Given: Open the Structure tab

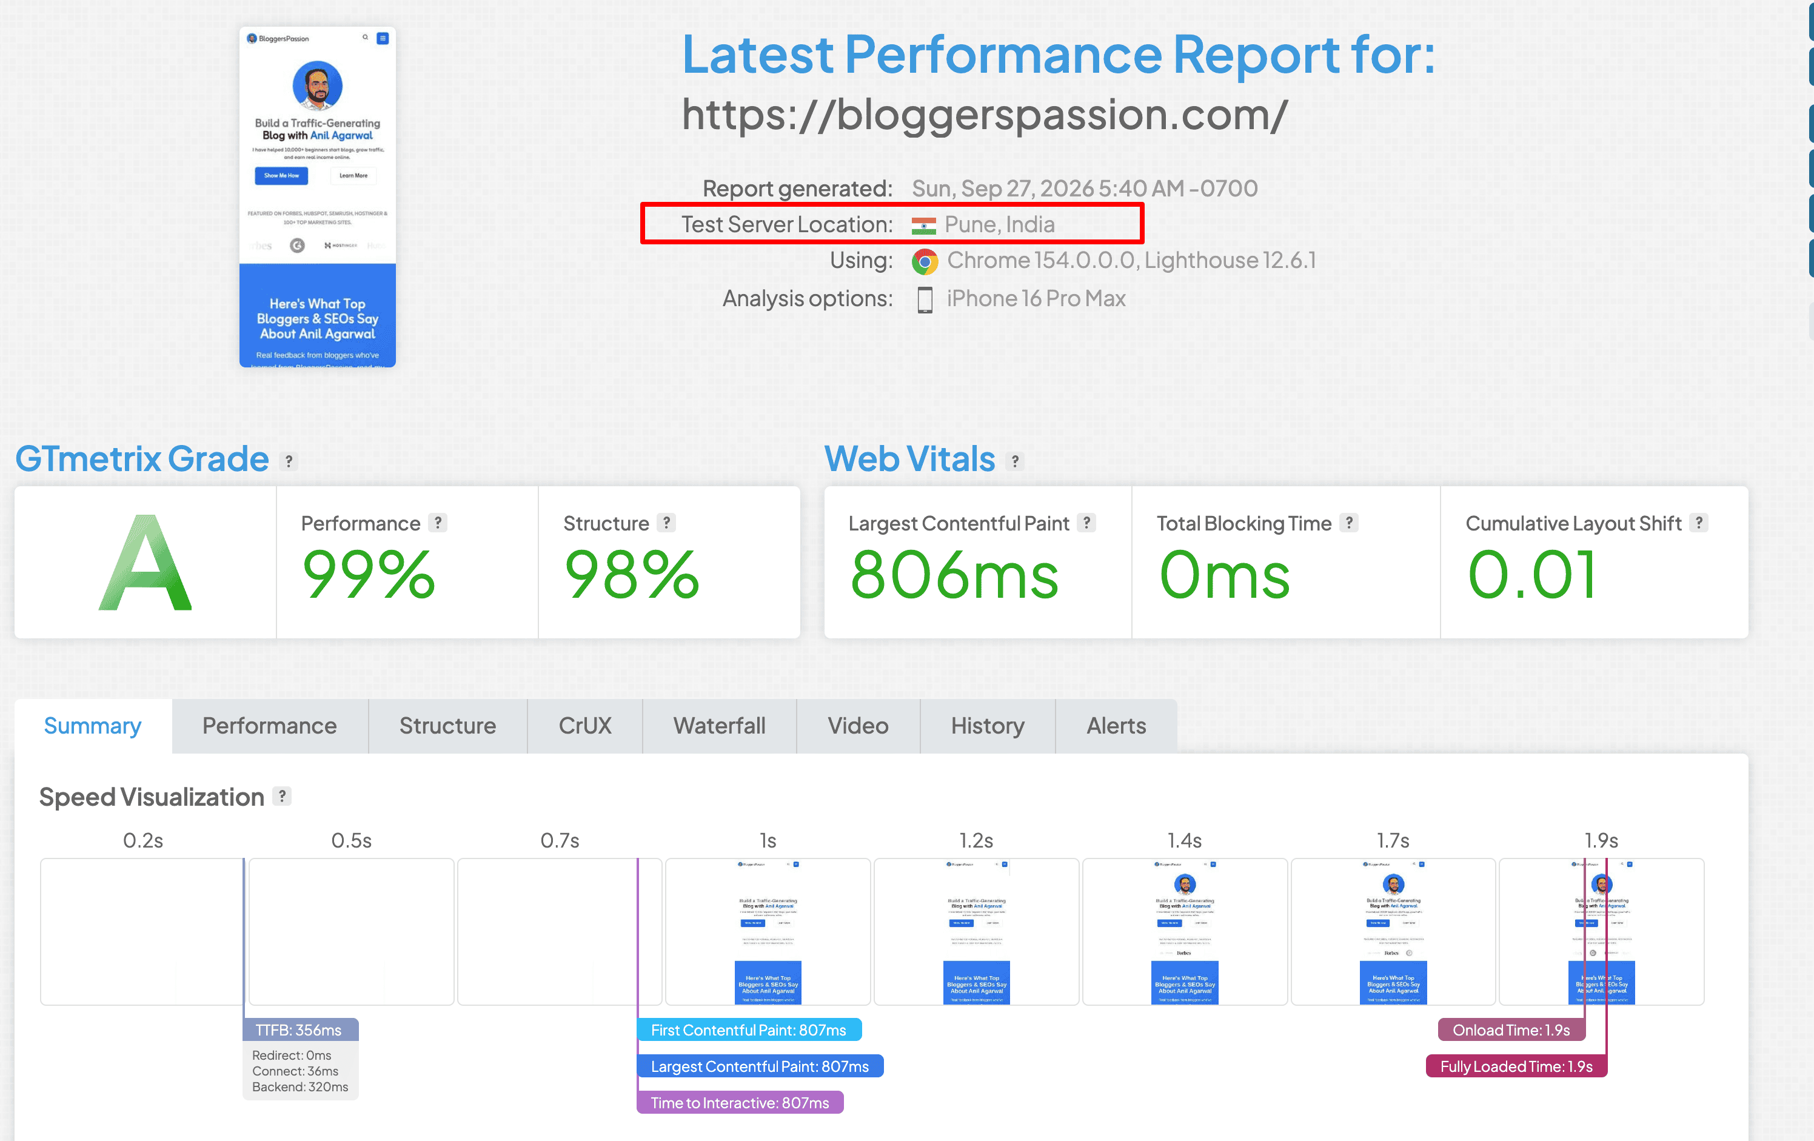Looking at the screenshot, I should coord(447,726).
